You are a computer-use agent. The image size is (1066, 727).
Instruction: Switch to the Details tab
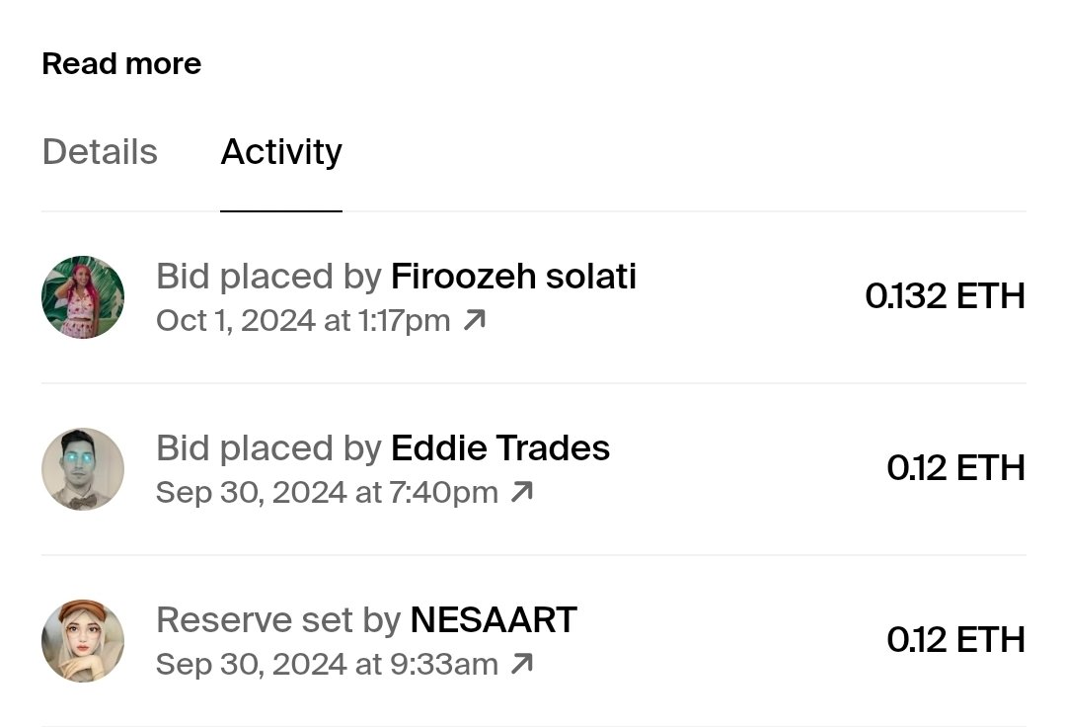[x=100, y=152]
